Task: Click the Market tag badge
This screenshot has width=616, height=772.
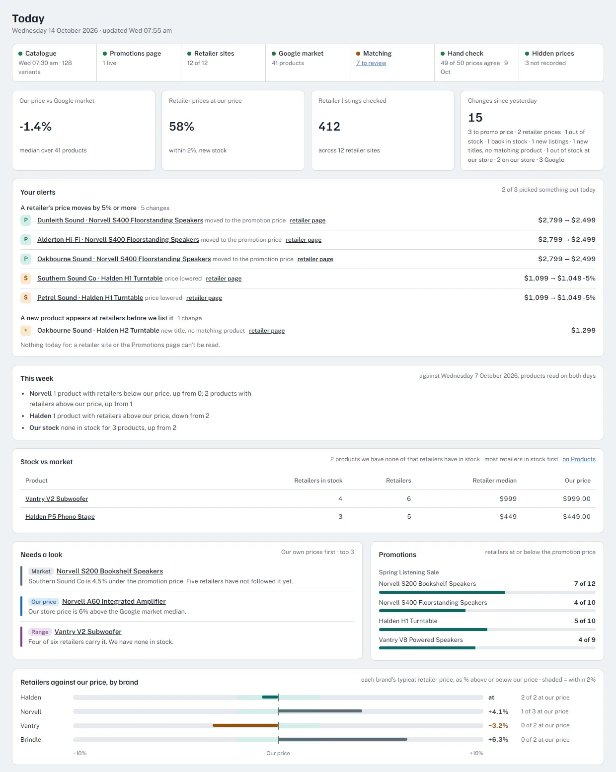Action: tap(41, 571)
